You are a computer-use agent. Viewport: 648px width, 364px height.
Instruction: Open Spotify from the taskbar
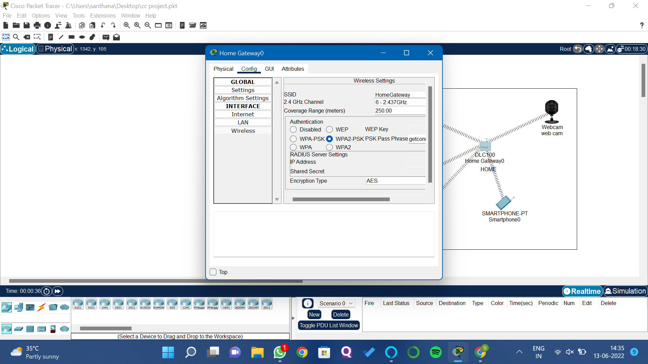(435, 353)
